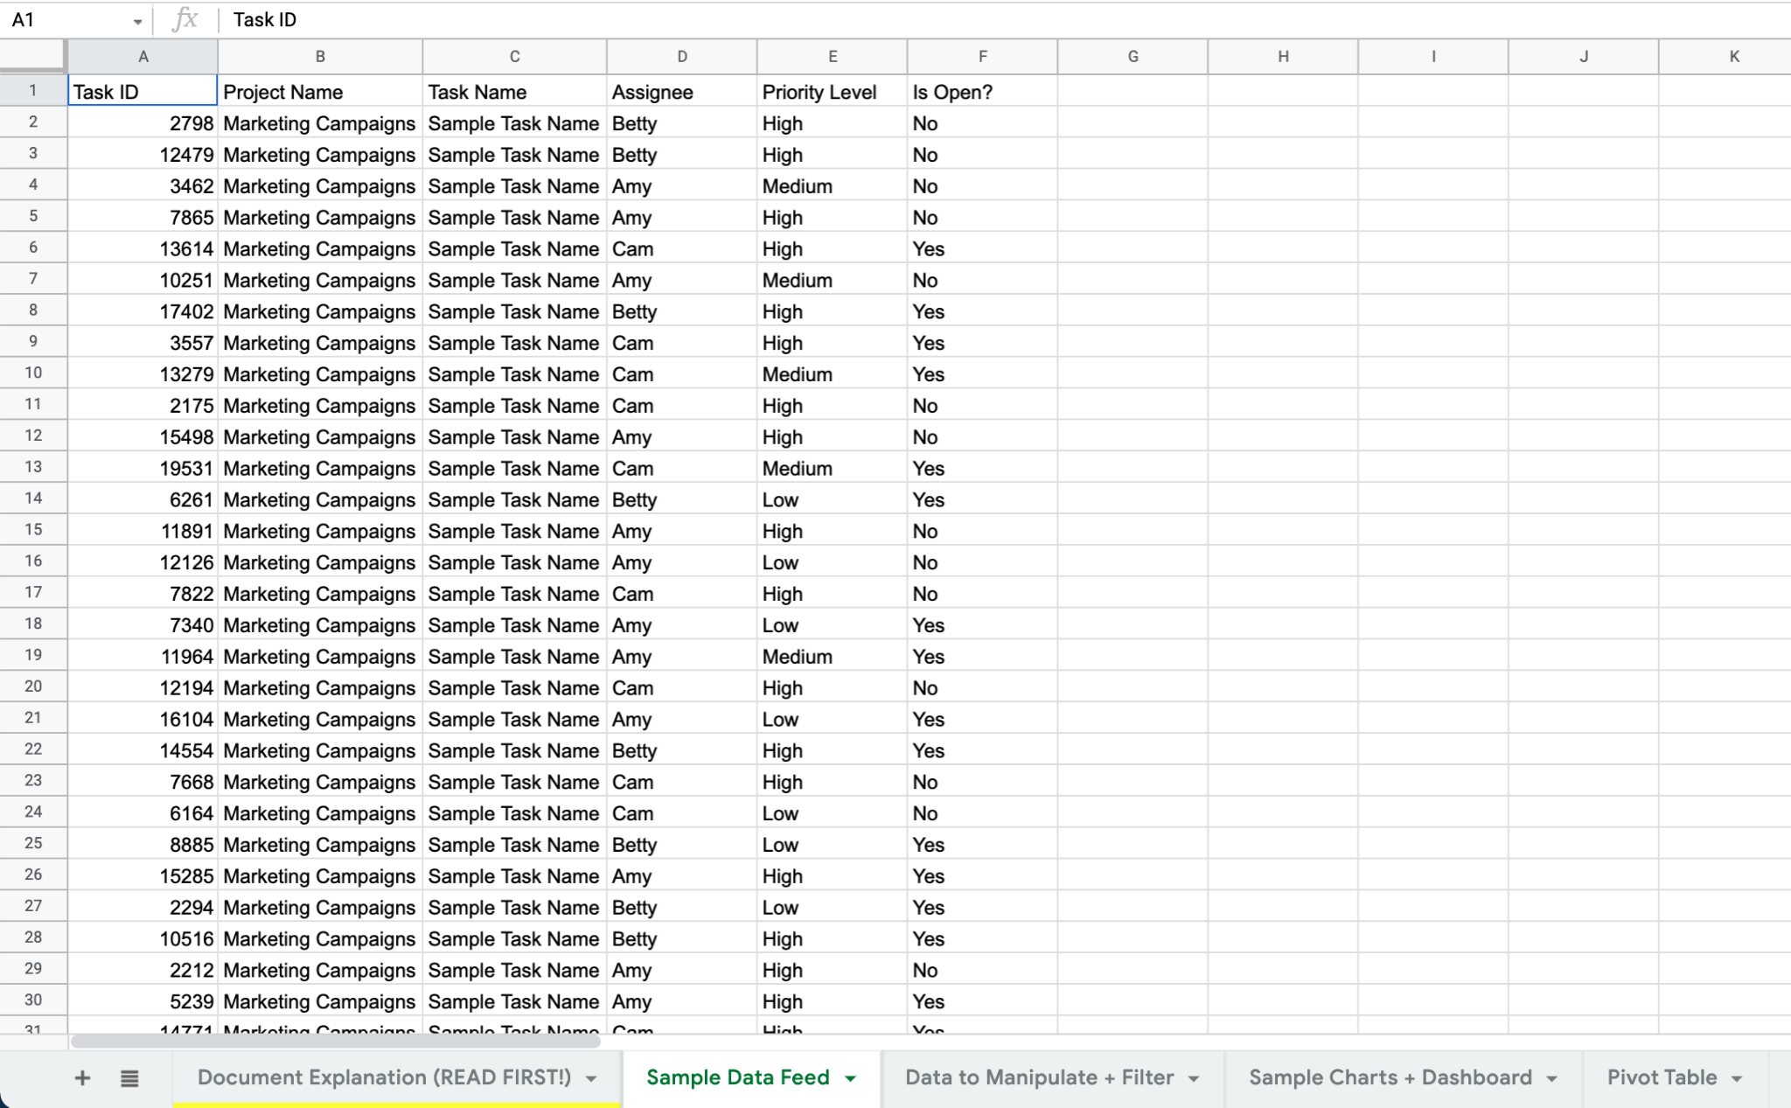The width and height of the screenshot is (1791, 1108).
Task: Select the Priority Level header cell
Action: click(831, 92)
